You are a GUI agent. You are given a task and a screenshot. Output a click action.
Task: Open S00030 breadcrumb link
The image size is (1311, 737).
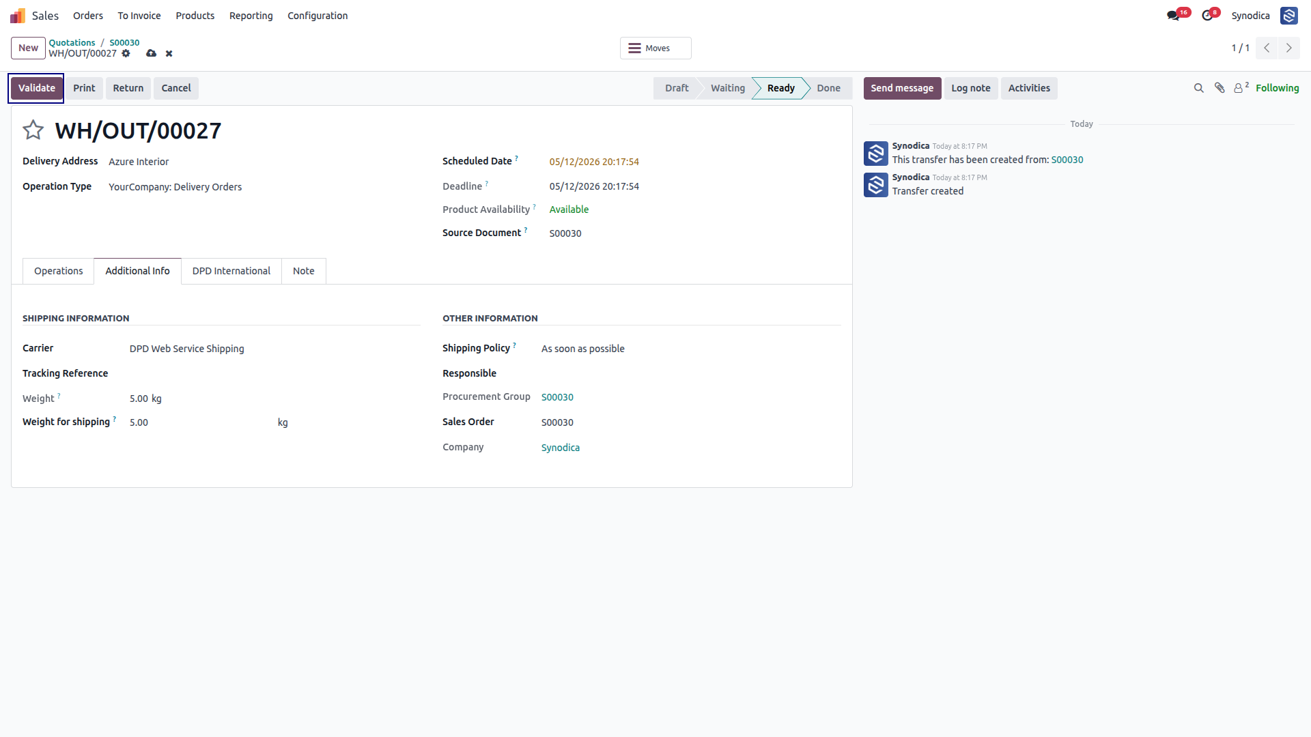click(124, 42)
